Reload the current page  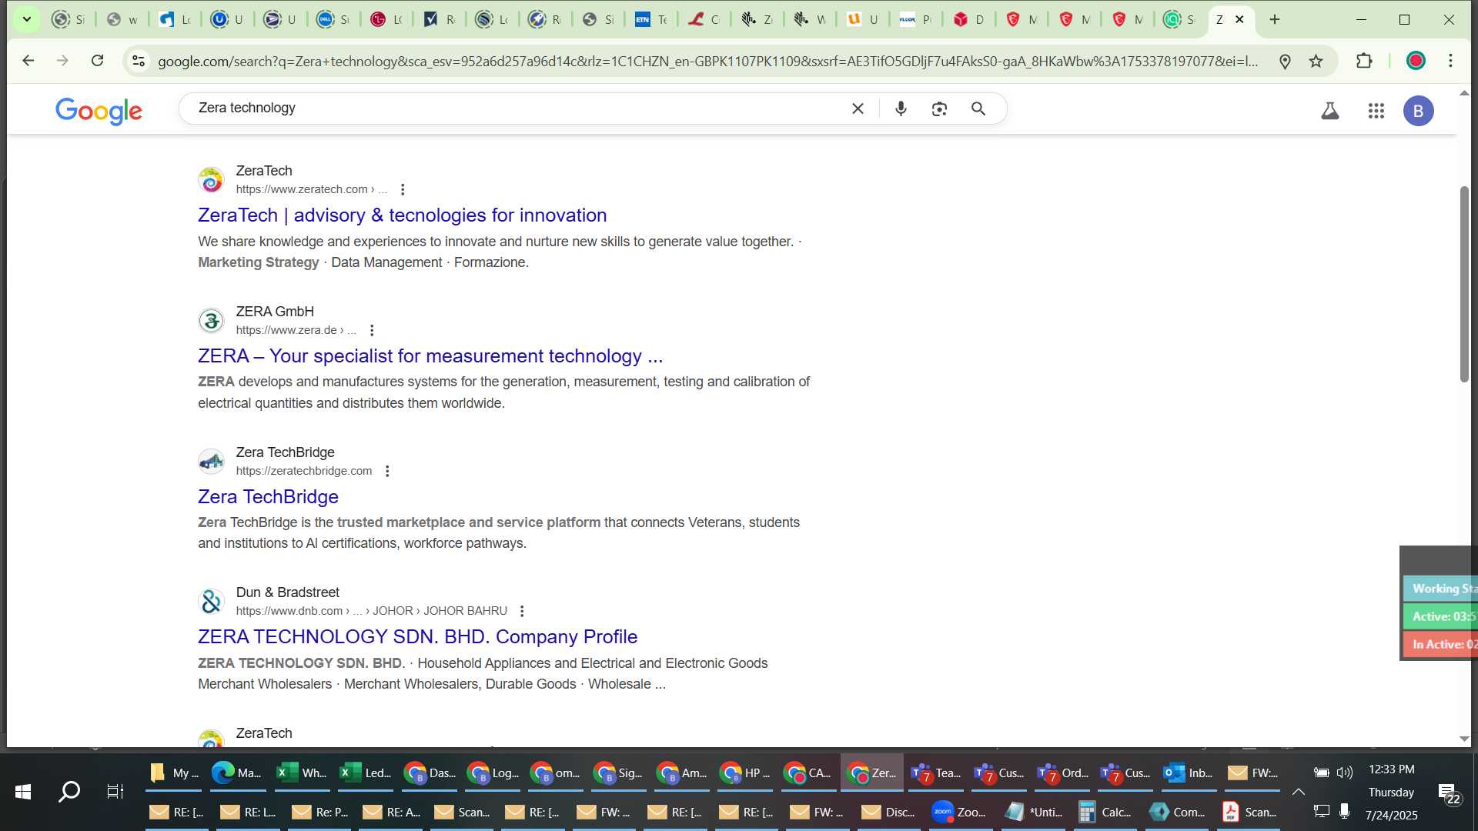(x=97, y=61)
